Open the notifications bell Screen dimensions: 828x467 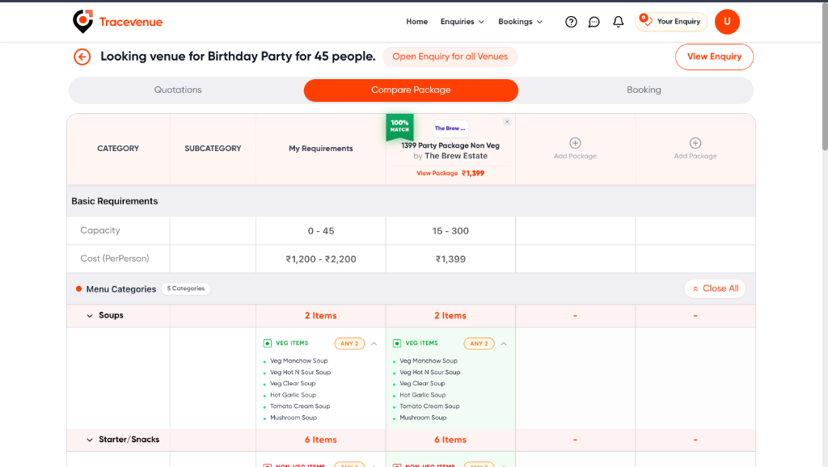619,22
